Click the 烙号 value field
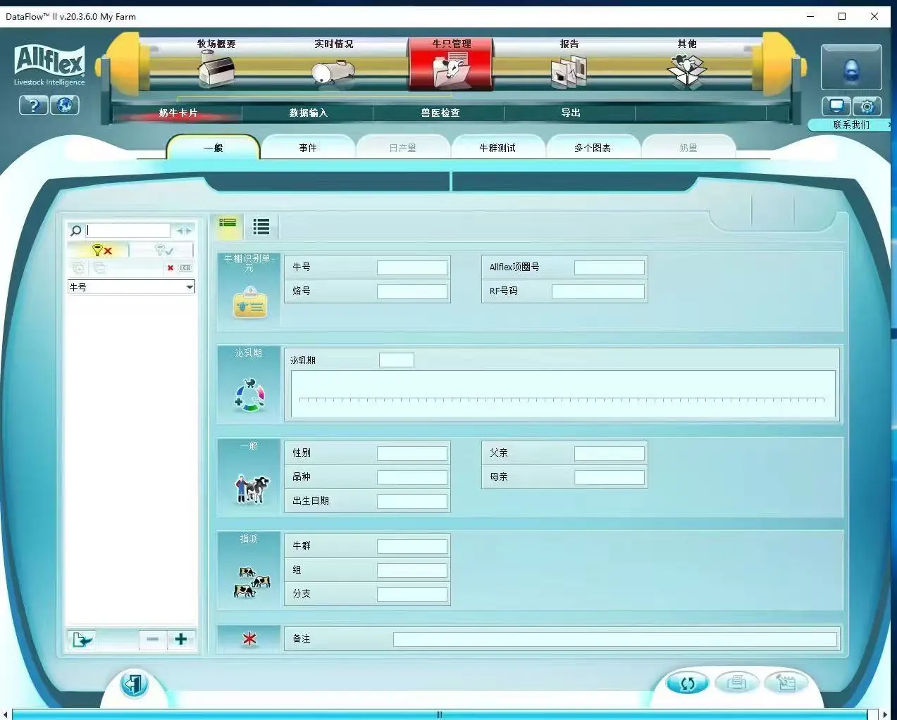Viewport: 897px width, 720px height. (x=412, y=291)
